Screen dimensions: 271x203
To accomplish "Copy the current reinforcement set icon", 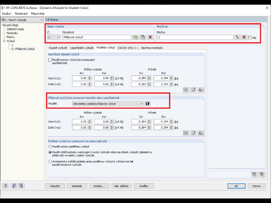I will pyautogui.click(x=143, y=37).
